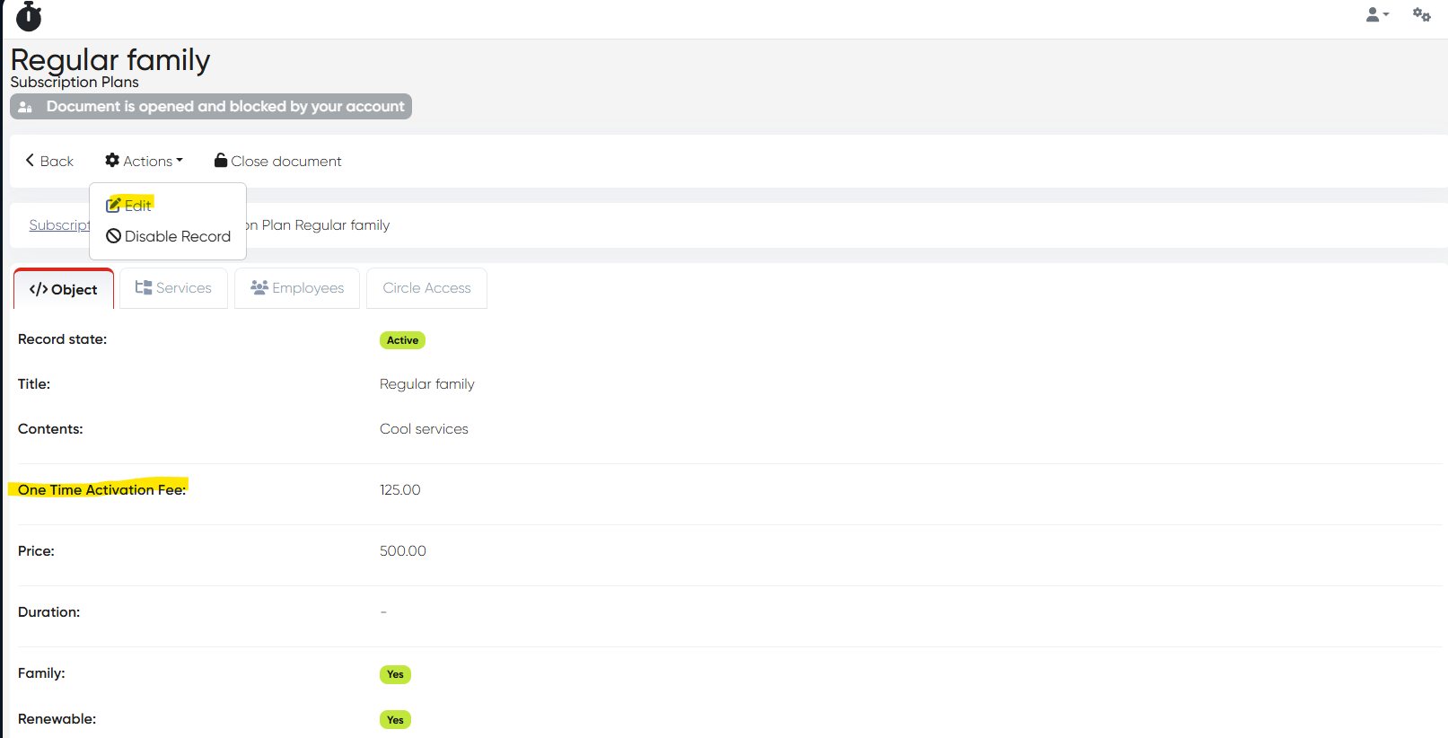Viewport: 1448px width, 738px height.
Task: Click the Back chevron arrow
Action: tap(31, 161)
